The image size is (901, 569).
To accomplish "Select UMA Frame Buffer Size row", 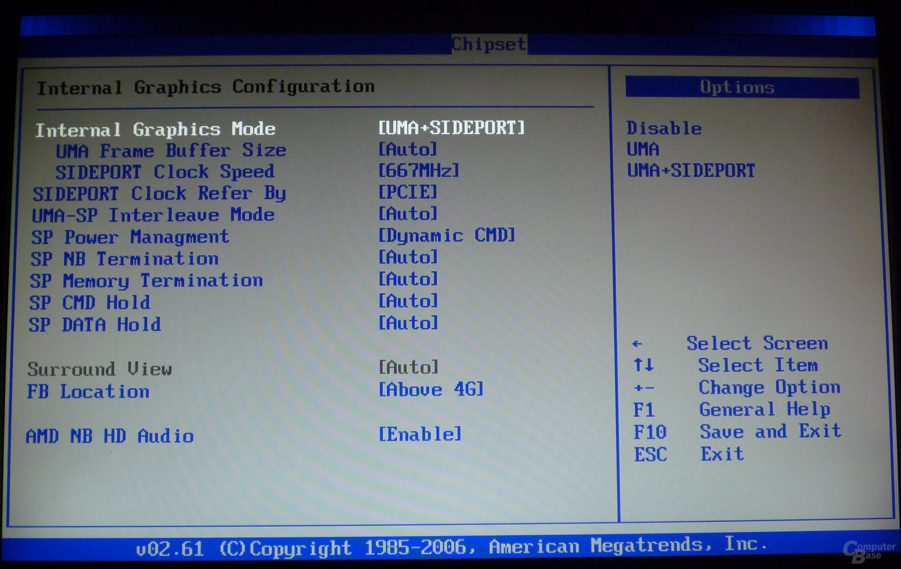I will pos(171,151).
